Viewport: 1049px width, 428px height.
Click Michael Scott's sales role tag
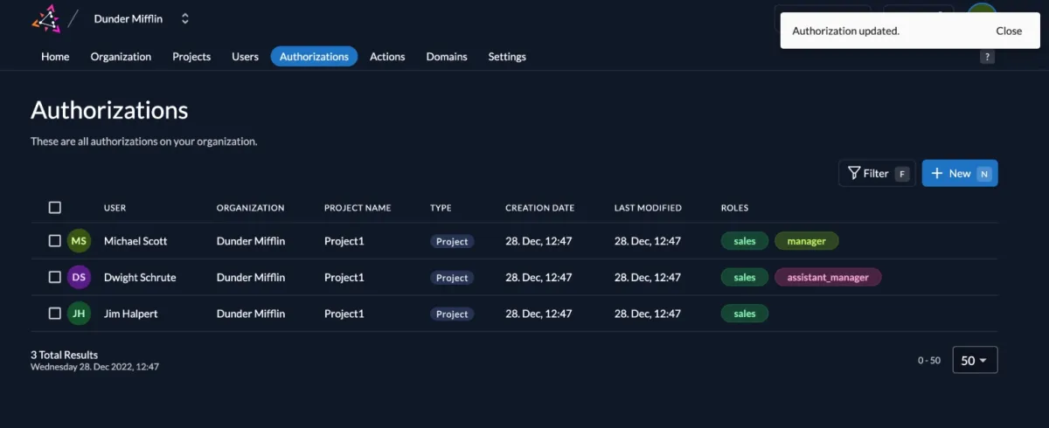(x=745, y=241)
